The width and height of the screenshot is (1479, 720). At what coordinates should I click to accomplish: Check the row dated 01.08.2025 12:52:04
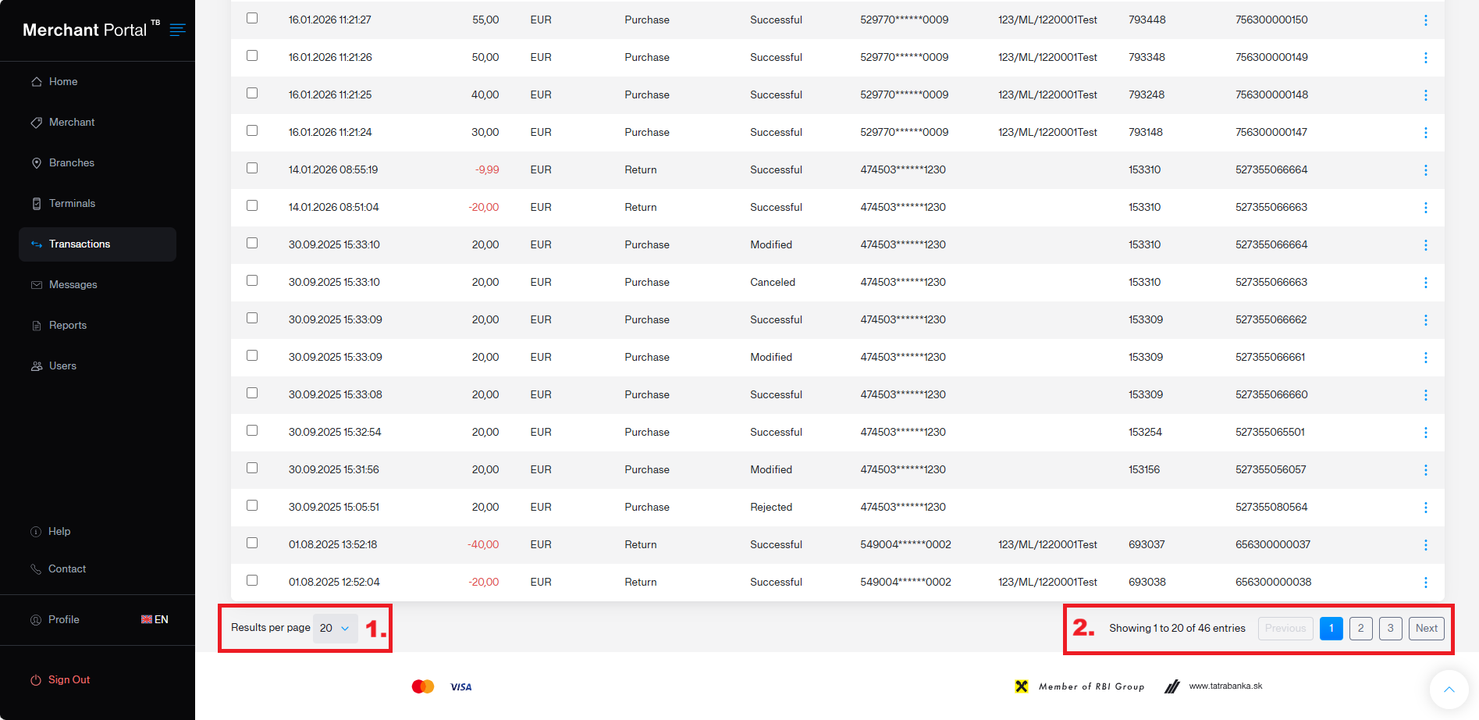(x=252, y=580)
